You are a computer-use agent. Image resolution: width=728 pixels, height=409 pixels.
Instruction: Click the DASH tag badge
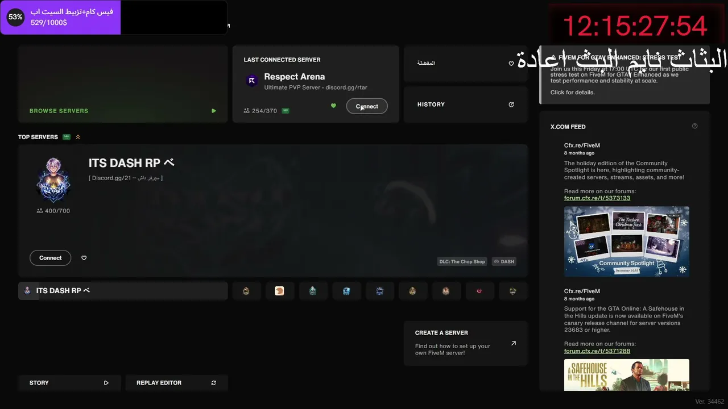504,262
